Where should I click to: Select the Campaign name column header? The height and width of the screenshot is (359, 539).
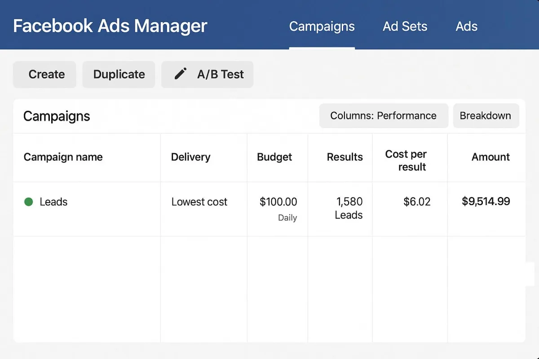63,157
